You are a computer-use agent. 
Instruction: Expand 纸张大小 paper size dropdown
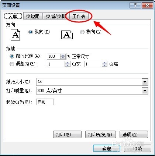click(x=145, y=82)
